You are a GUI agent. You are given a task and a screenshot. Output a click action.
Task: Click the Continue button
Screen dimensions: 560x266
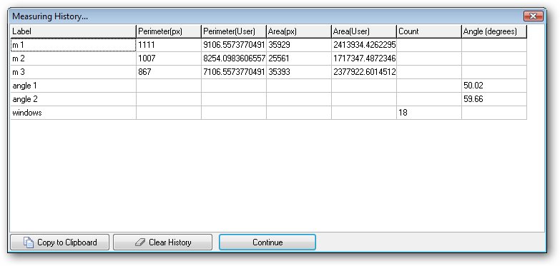pyautogui.click(x=267, y=242)
